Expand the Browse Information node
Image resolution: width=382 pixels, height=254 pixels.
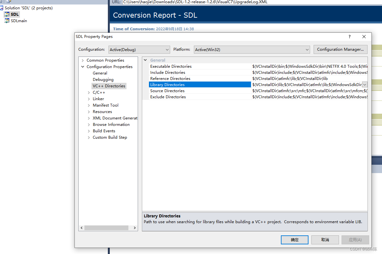pyautogui.click(x=89, y=125)
